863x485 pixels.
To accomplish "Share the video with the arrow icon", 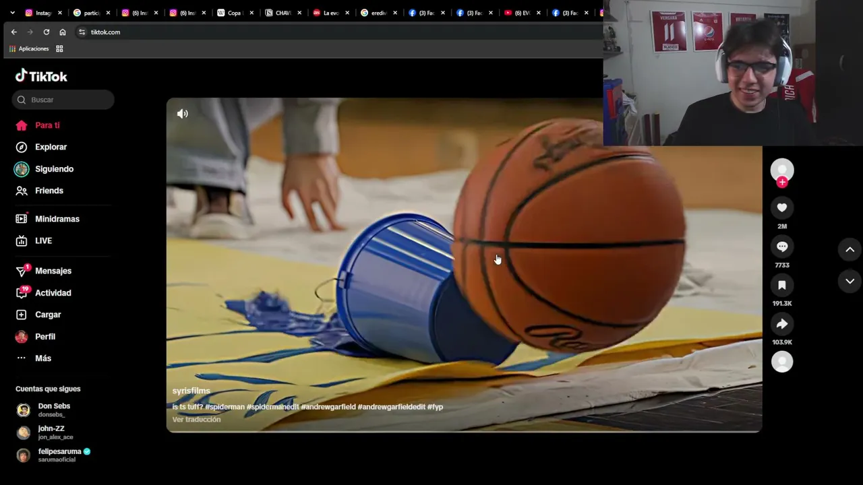I will click(x=782, y=324).
